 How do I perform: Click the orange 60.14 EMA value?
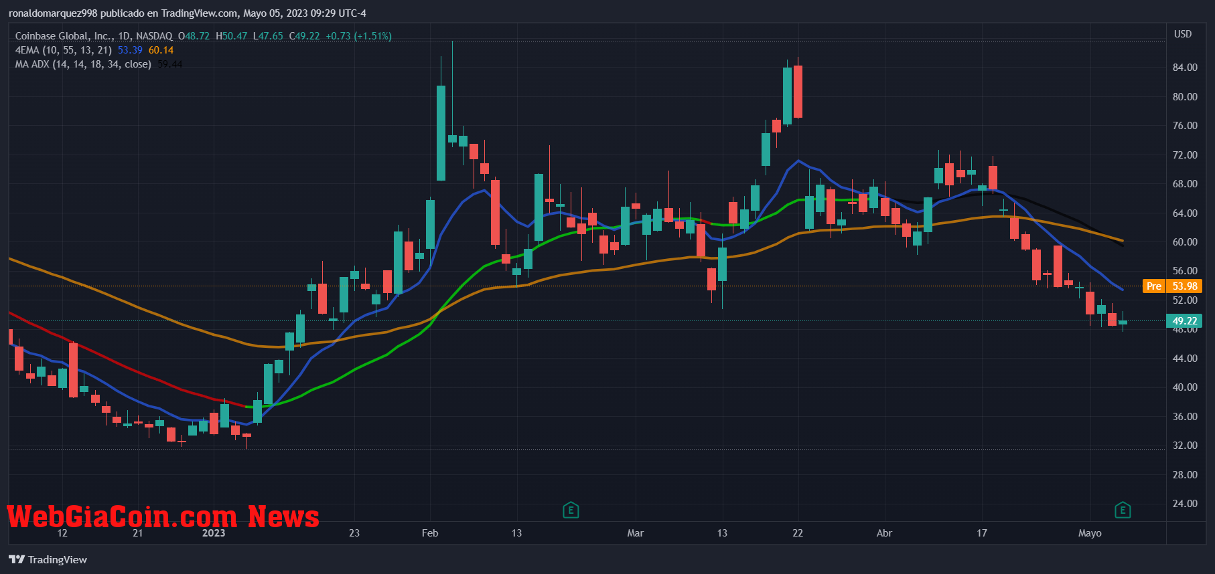click(161, 50)
